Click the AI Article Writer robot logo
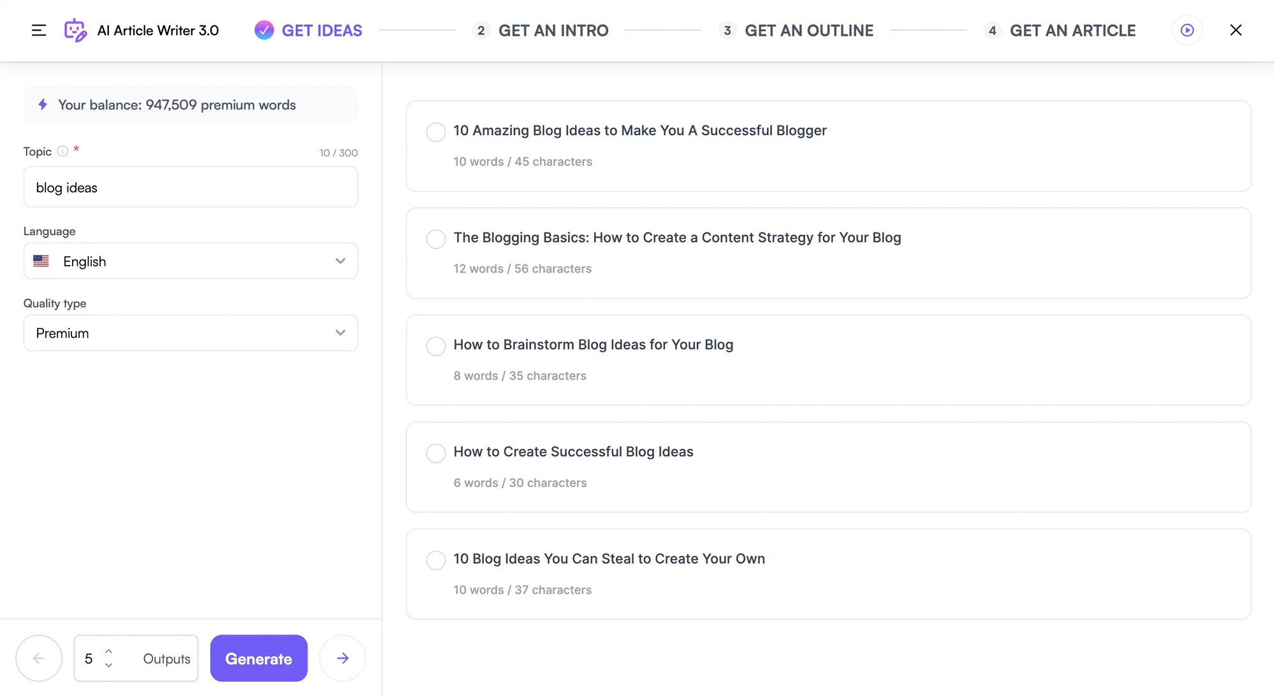 click(x=75, y=30)
